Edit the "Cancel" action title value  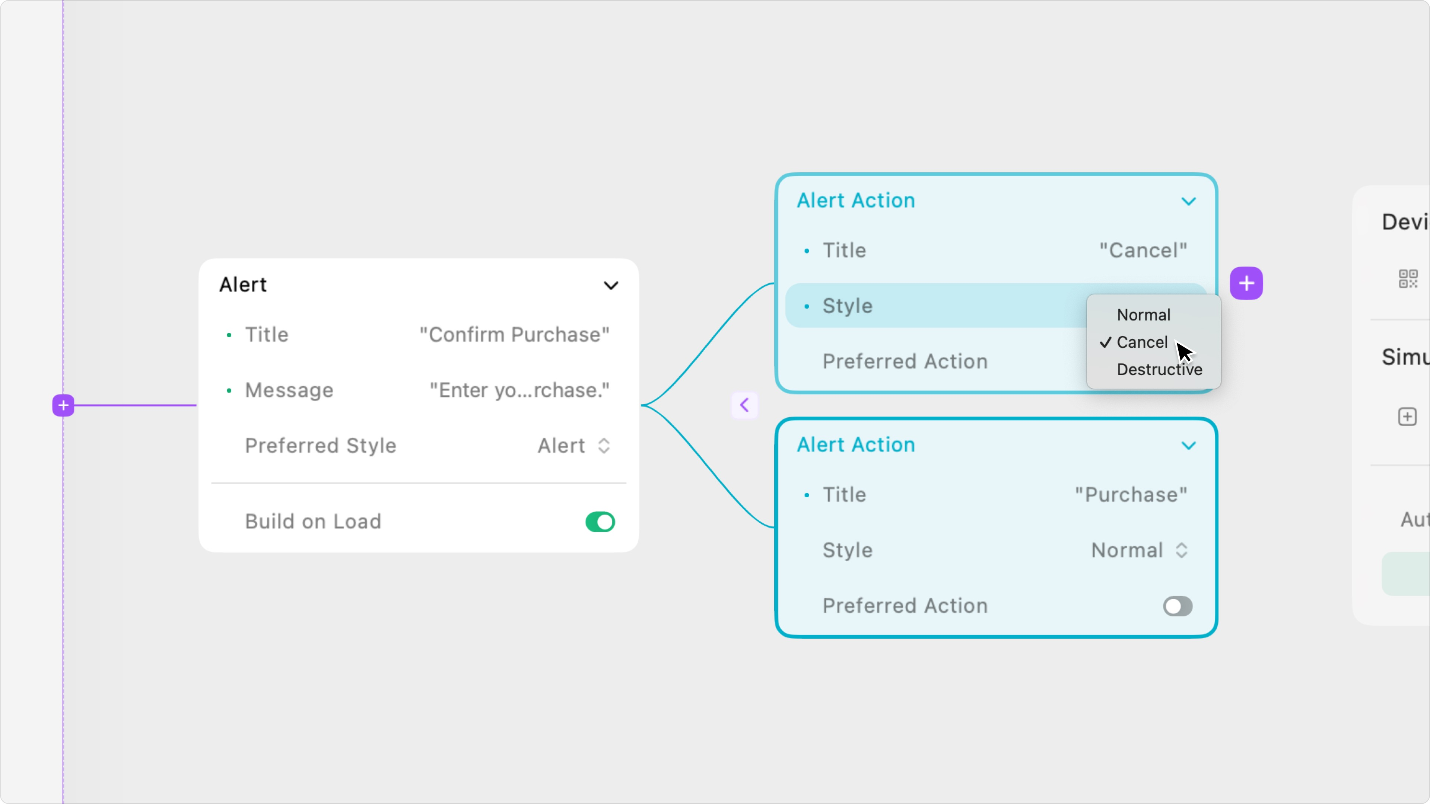1143,251
